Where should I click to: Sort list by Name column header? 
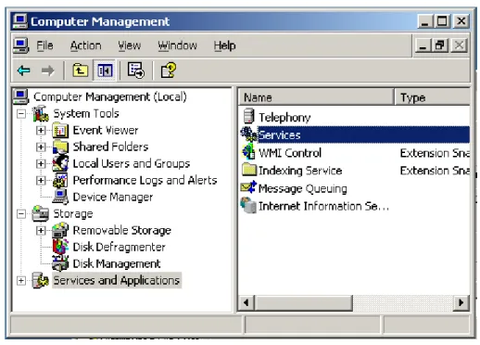pyautogui.click(x=317, y=97)
